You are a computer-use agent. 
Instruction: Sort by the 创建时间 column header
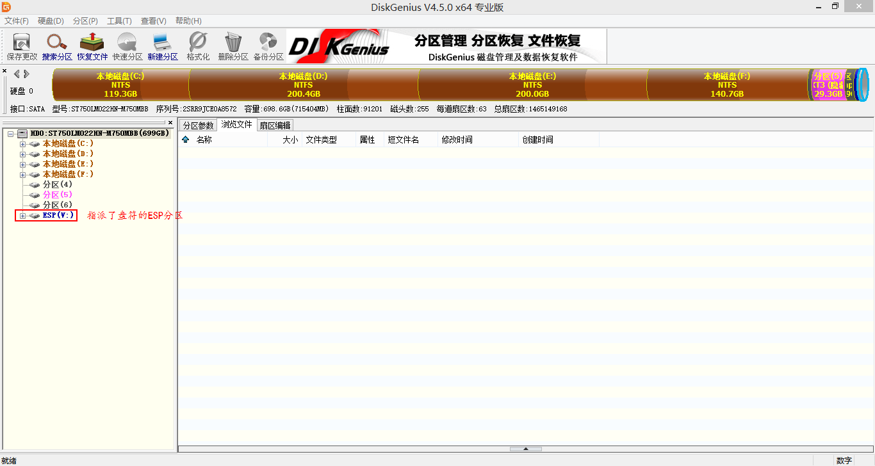[x=559, y=140]
